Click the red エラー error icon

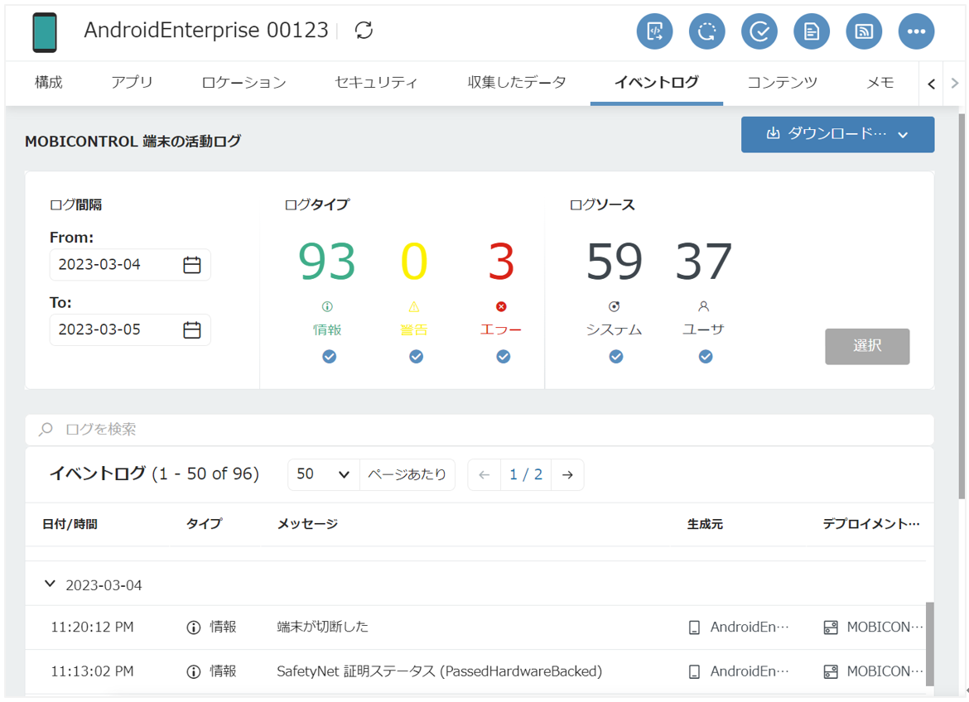pyautogui.click(x=501, y=306)
